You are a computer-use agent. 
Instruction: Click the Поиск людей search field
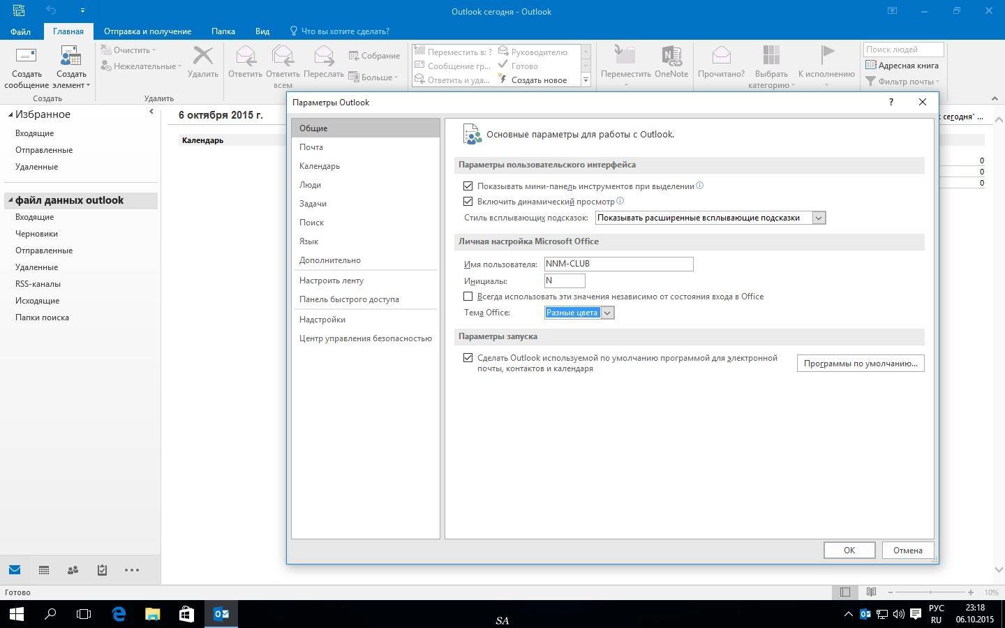pyautogui.click(x=903, y=50)
